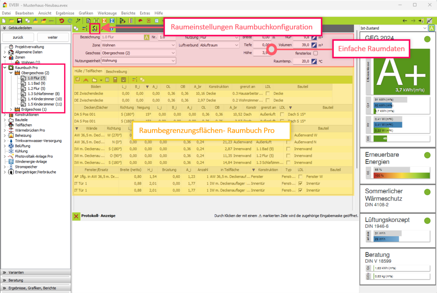Click the pencil icon next to Volumen
The image size is (437, 293).
coord(314,45)
